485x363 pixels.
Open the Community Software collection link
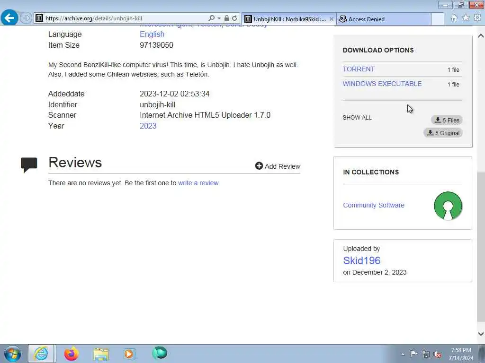click(x=374, y=205)
